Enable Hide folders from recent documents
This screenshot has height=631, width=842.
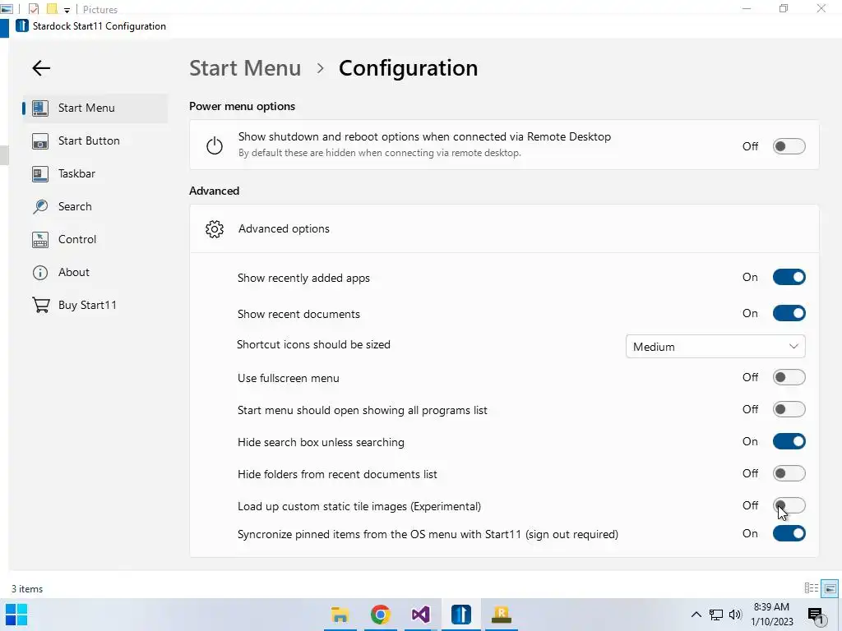(789, 473)
